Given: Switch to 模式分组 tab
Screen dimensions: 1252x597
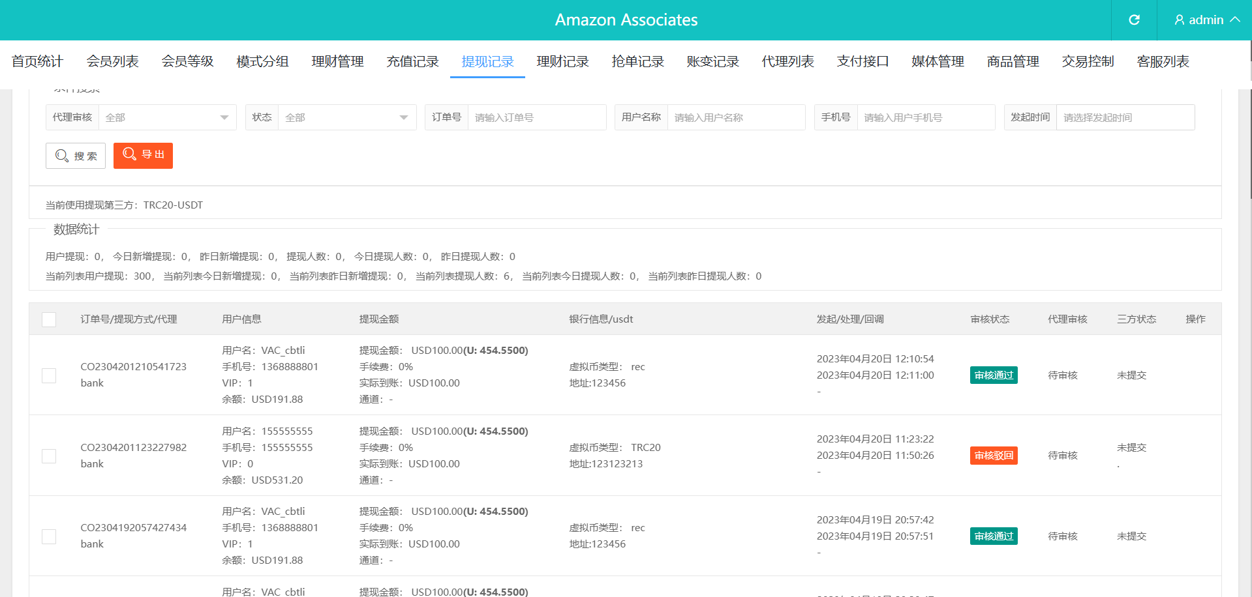Looking at the screenshot, I should click(262, 61).
